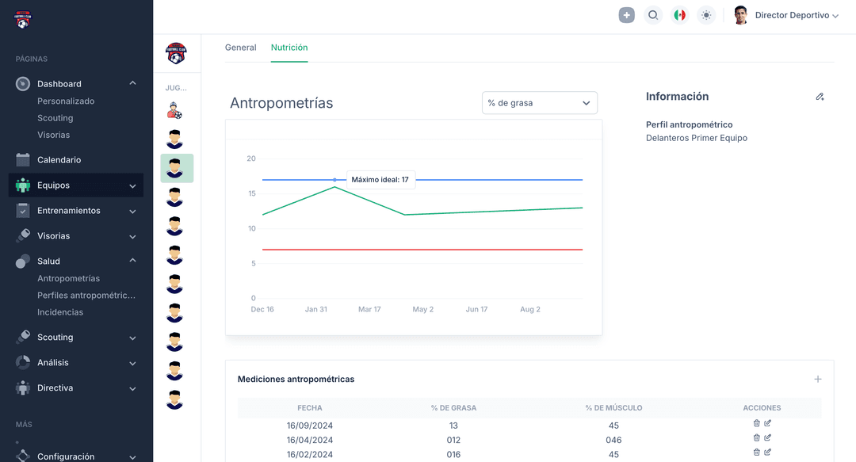Click the Máximo ideal point on chart

(334, 180)
